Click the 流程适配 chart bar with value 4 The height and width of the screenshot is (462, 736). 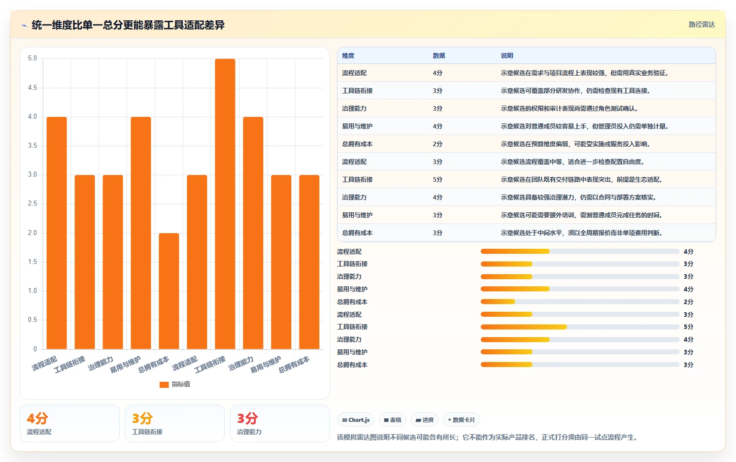[57, 233]
